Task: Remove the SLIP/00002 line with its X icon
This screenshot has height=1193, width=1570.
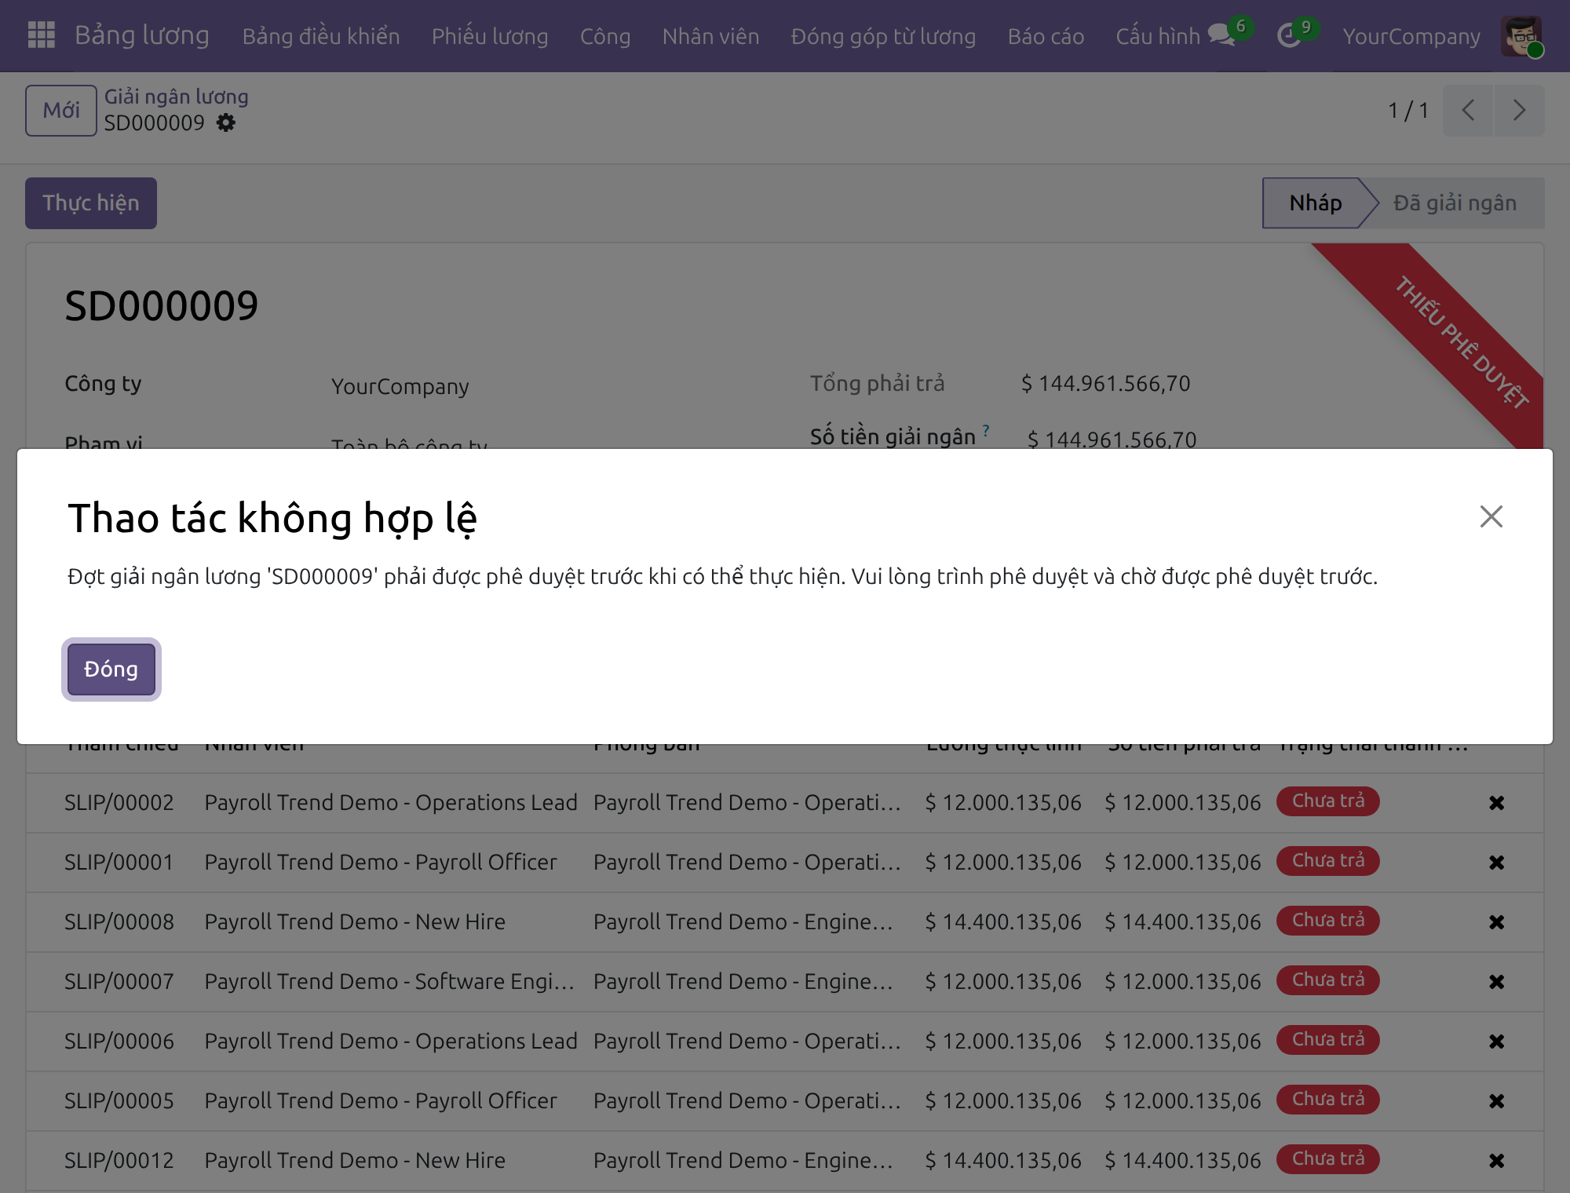Action: (x=1497, y=803)
